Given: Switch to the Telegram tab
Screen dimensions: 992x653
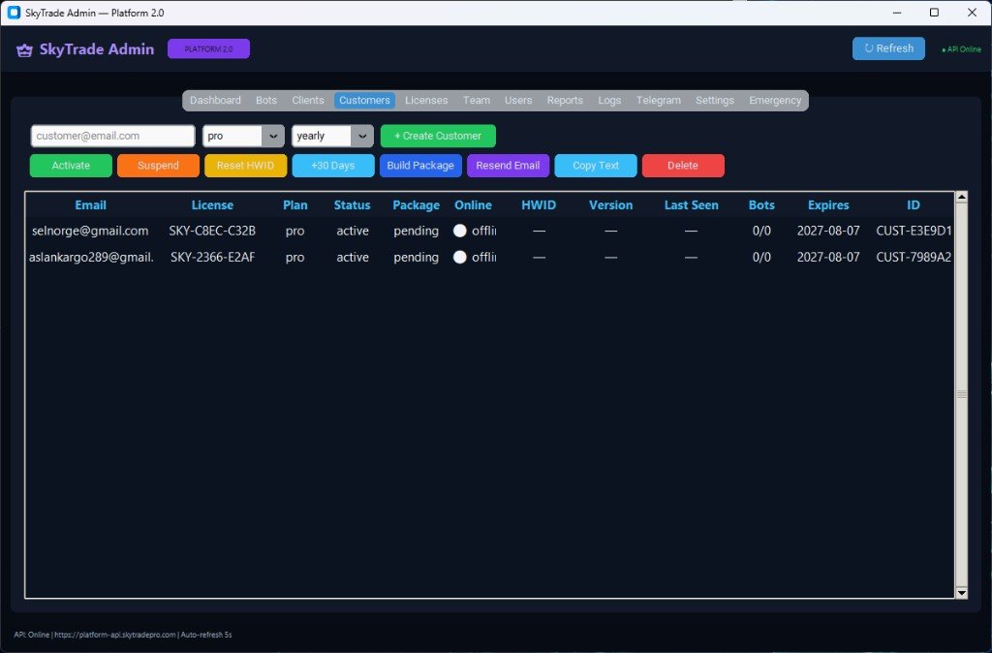Looking at the screenshot, I should 659,101.
